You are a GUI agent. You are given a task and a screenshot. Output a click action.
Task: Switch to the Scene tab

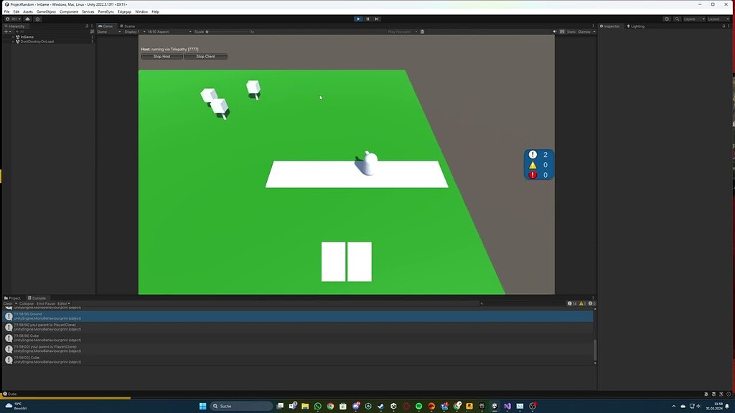(128, 26)
